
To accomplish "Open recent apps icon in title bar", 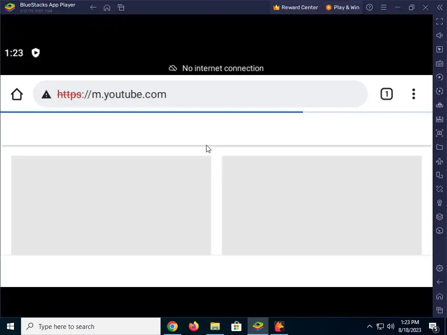I will 121,7.
